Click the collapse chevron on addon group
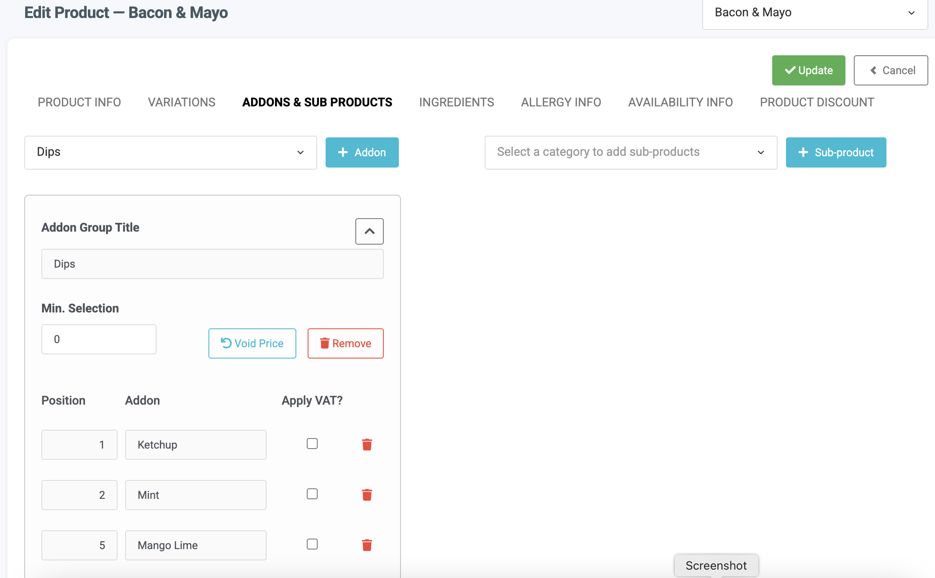935x578 pixels. [370, 231]
